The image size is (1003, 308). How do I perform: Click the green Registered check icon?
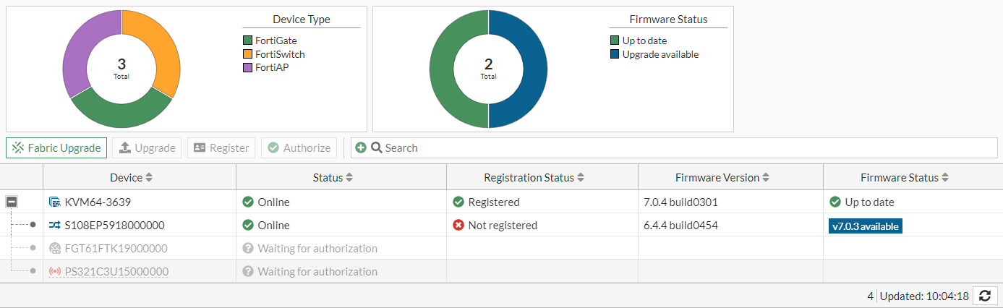458,202
